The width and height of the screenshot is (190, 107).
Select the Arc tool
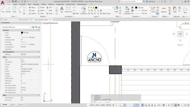20,10
